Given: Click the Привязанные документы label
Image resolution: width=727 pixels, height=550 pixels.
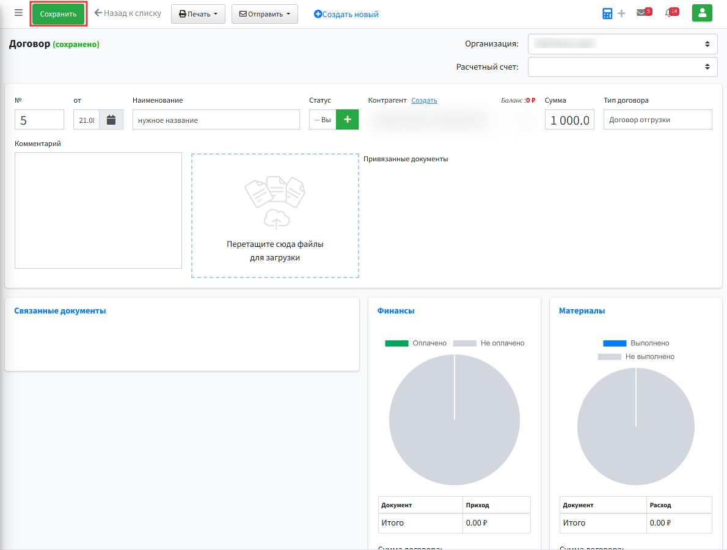Looking at the screenshot, I should point(406,159).
